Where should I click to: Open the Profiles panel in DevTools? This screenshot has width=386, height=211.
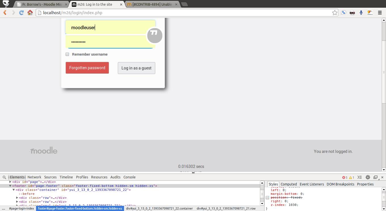click(82, 177)
